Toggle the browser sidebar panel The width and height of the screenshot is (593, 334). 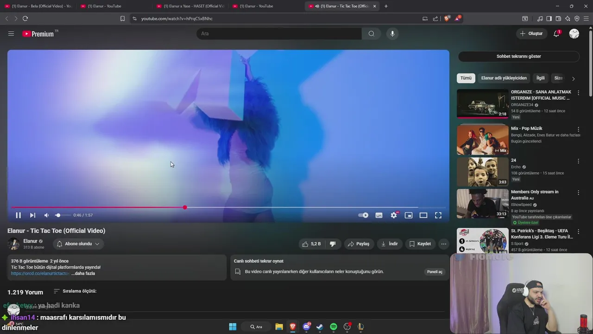pos(549,19)
